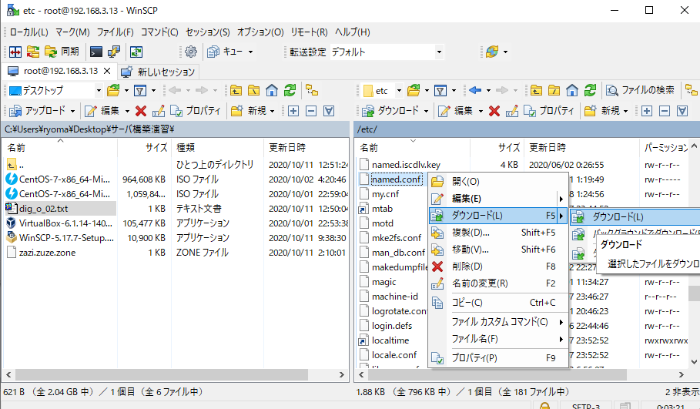Go to local root directory icon
700x409 pixels.
[253, 91]
